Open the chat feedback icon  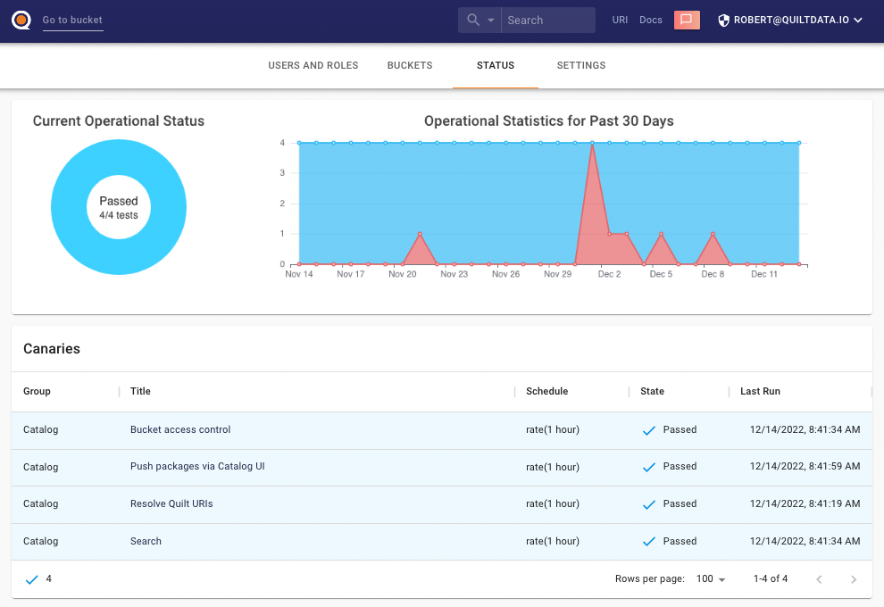[x=687, y=20]
